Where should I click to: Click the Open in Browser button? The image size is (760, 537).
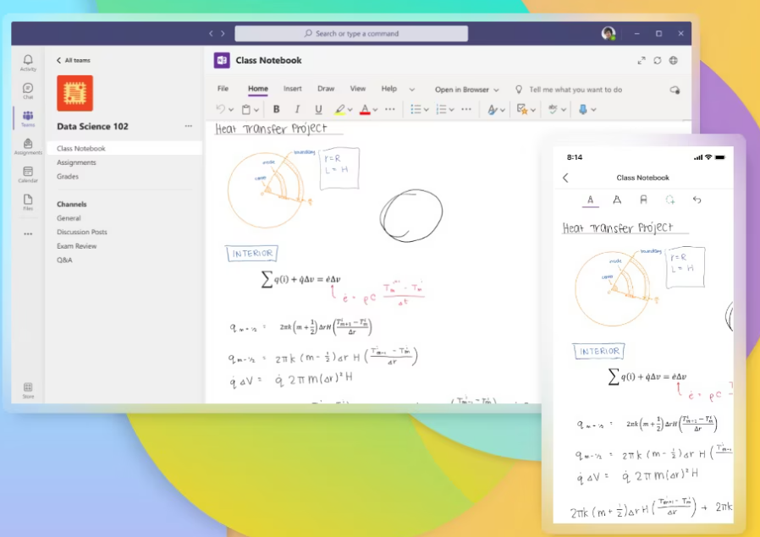click(462, 90)
